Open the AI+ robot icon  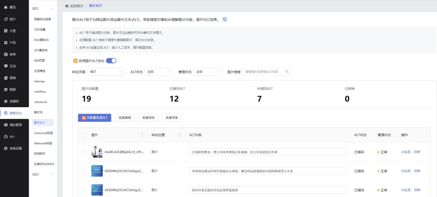click(6, 137)
